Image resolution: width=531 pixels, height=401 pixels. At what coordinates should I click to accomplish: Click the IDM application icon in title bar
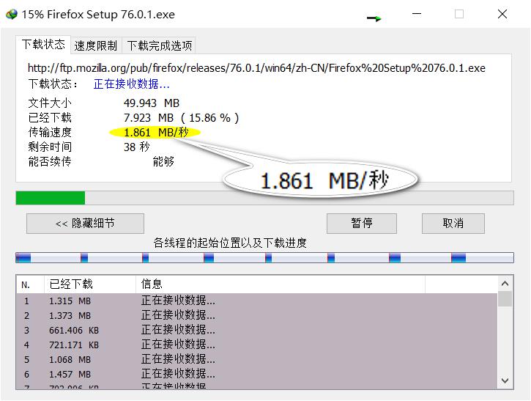(x=11, y=14)
